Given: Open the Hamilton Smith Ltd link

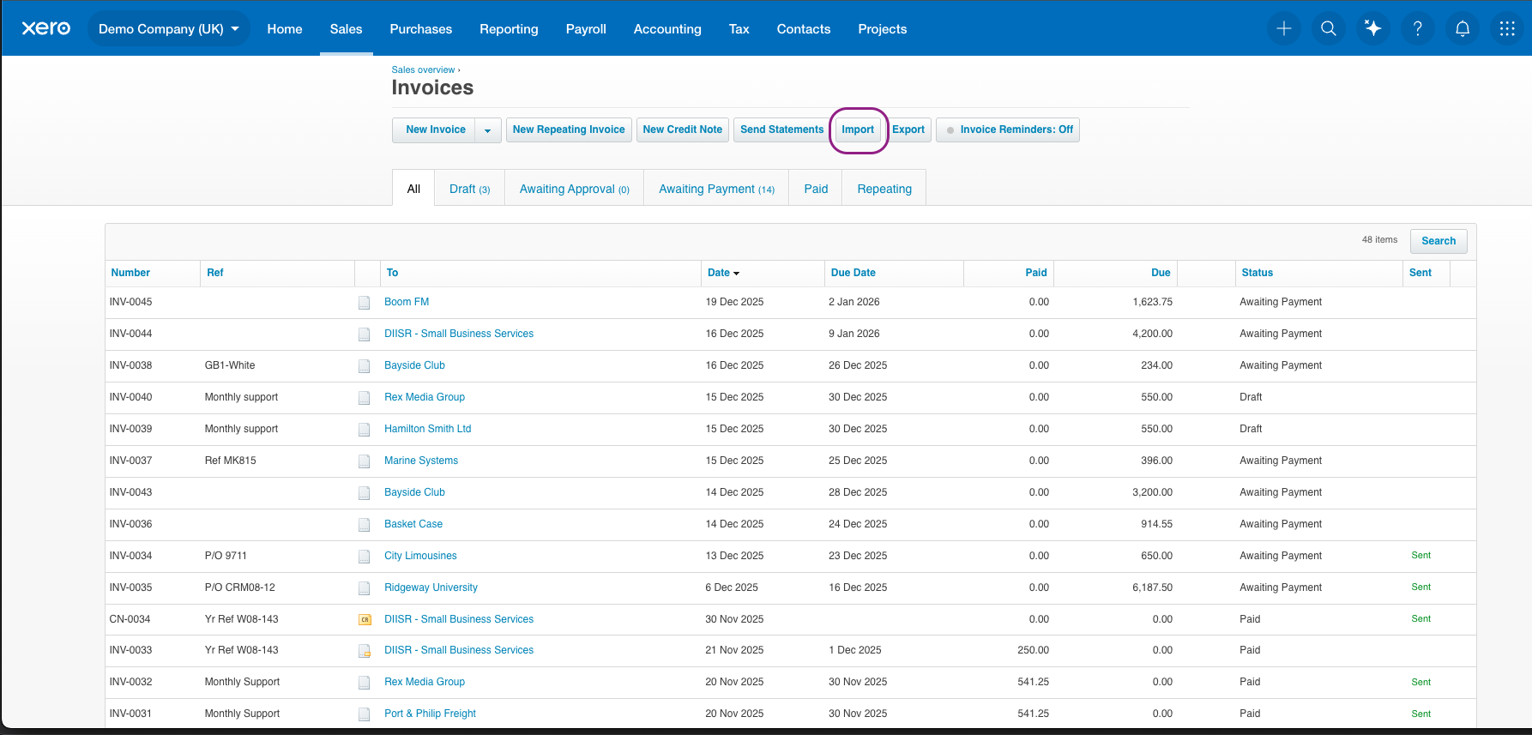Looking at the screenshot, I should coord(428,429).
